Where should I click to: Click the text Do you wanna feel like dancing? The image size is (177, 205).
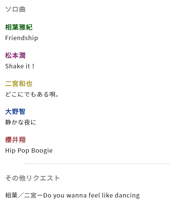(91, 195)
